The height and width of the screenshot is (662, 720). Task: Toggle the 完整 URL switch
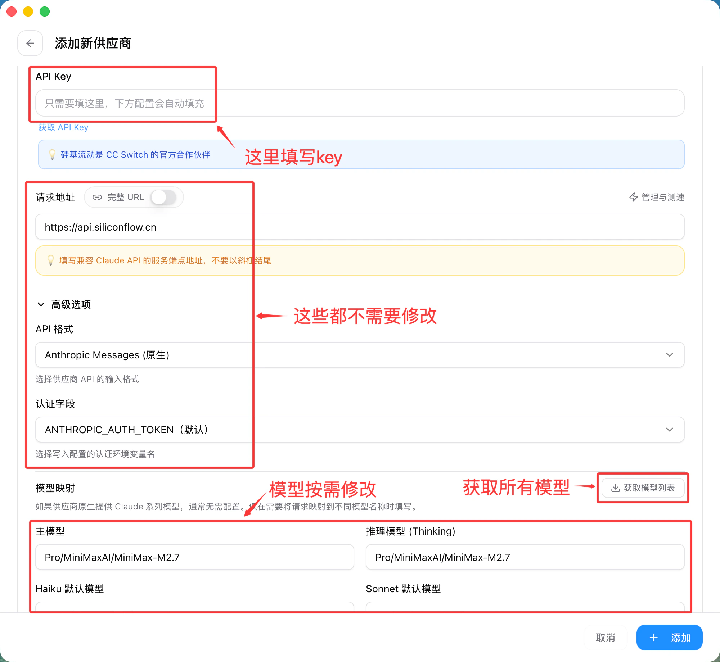(163, 197)
